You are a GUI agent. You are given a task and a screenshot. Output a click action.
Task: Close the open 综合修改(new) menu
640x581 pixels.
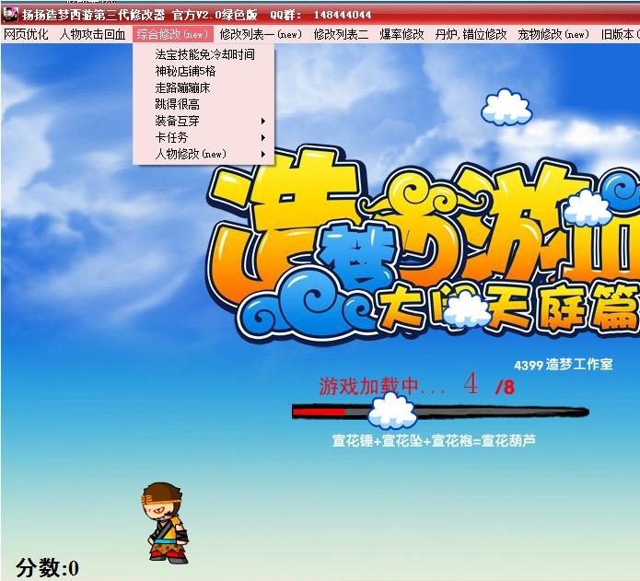(x=173, y=34)
